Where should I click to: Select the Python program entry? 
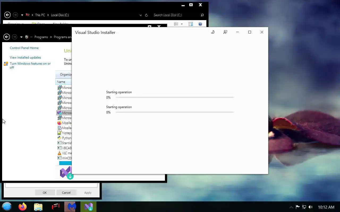(x=64, y=138)
